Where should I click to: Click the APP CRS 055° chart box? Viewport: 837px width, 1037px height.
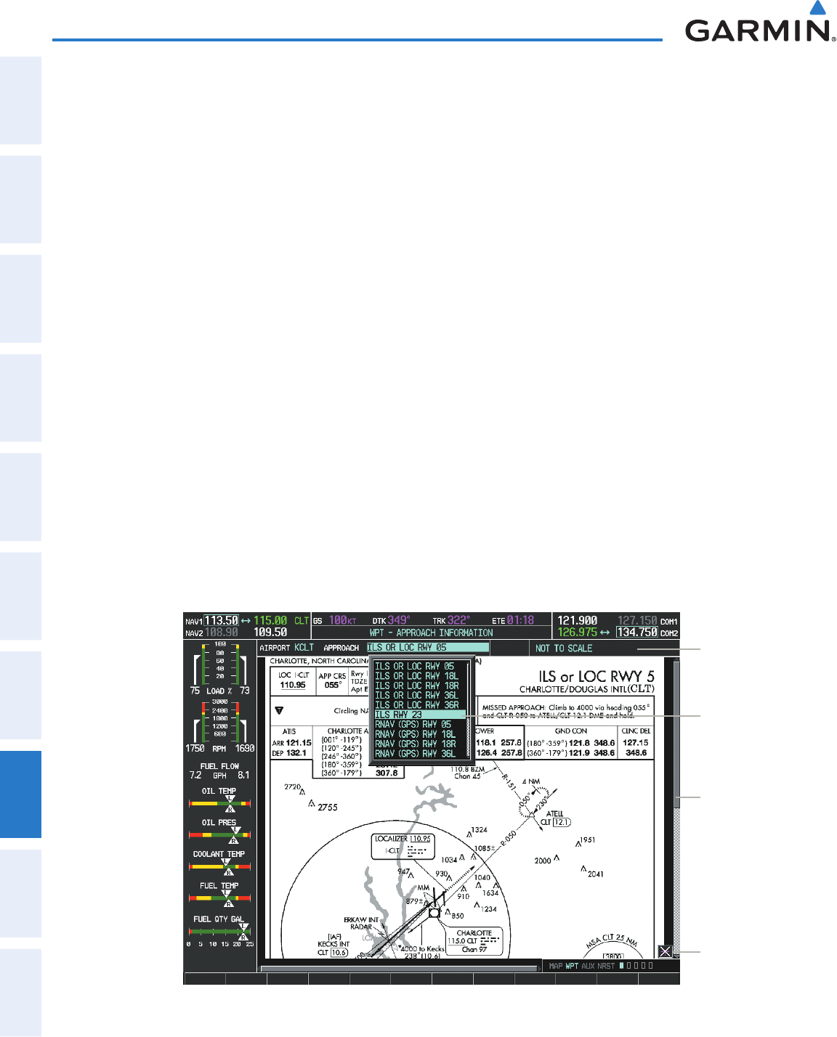click(333, 680)
